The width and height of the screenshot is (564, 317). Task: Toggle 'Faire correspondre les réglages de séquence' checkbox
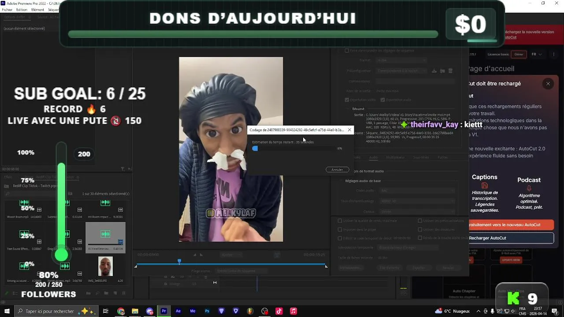tap(347, 51)
